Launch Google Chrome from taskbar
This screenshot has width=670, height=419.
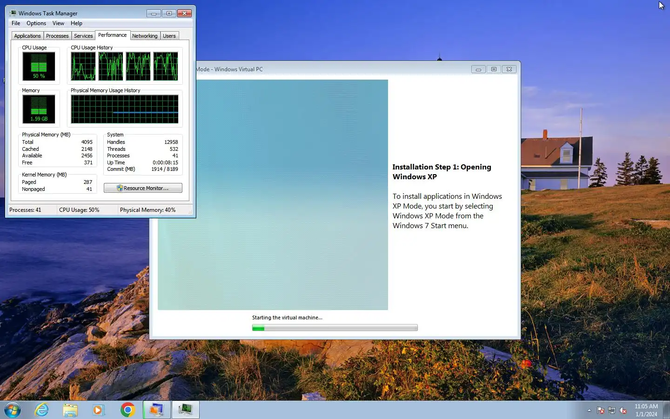coord(127,410)
